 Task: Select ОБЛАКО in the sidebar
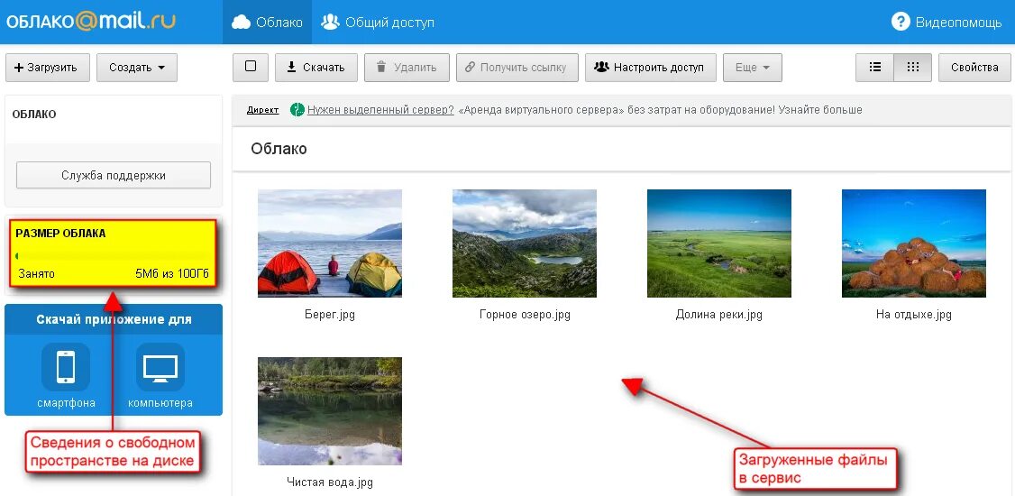(34, 115)
